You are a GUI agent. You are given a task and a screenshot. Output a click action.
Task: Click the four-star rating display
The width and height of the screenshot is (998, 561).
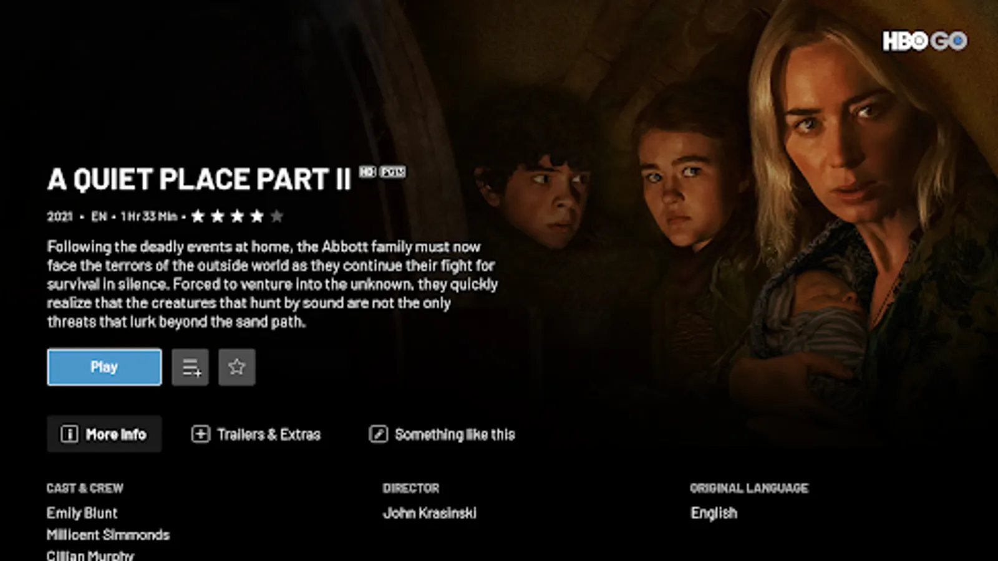coord(237,216)
